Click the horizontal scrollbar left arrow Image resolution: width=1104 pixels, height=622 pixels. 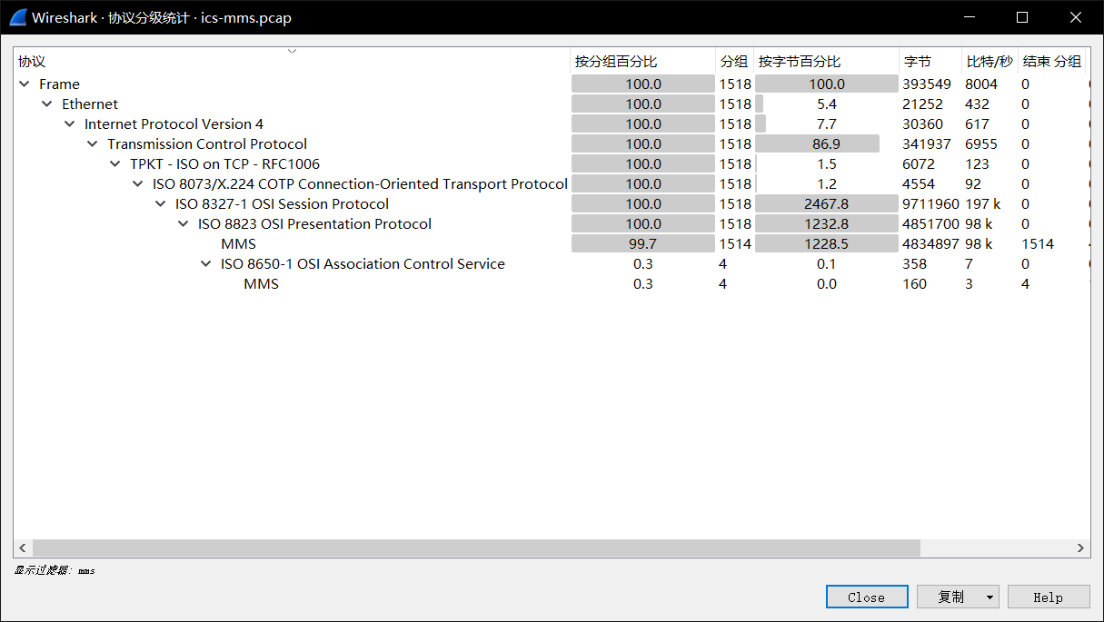click(23, 548)
